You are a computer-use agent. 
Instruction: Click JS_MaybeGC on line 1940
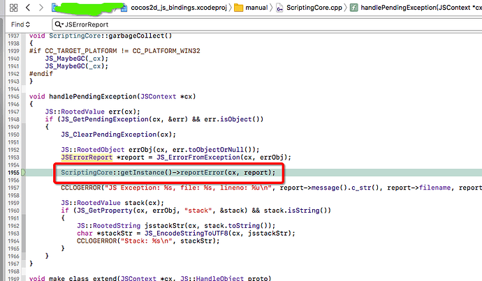click(x=65, y=59)
